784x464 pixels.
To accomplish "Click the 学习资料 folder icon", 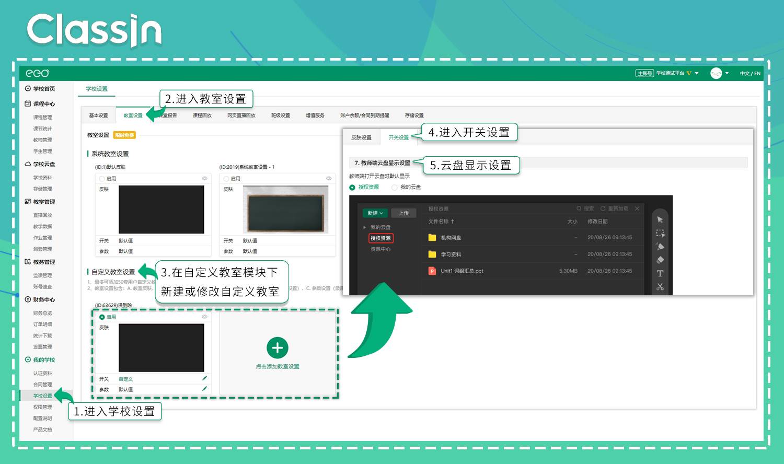I will [x=432, y=254].
